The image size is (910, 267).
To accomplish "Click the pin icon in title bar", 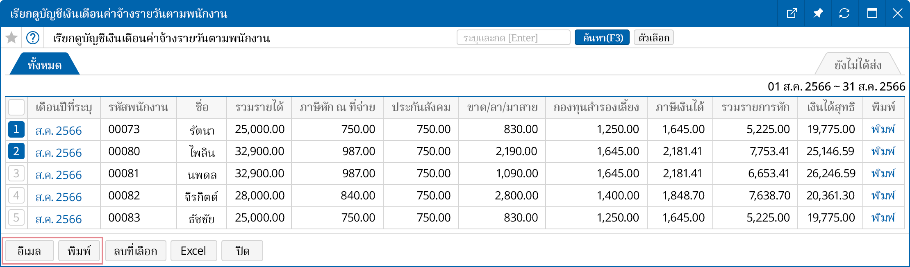I will click(818, 14).
